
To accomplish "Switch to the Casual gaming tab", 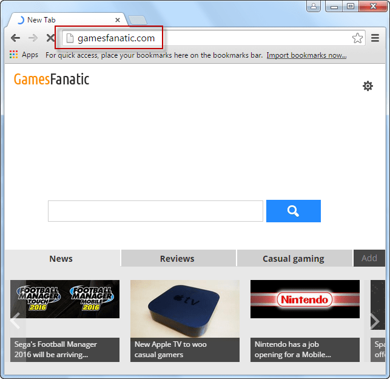I will click(x=294, y=259).
